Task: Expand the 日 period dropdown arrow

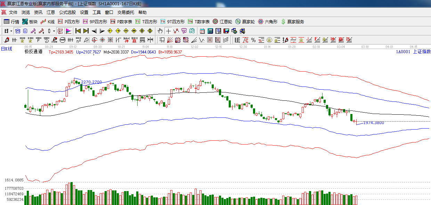Action: tap(11, 31)
